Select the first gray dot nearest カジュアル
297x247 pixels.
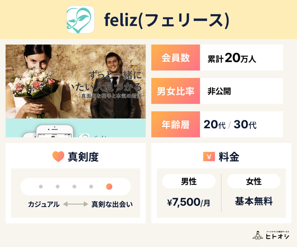point(41,187)
